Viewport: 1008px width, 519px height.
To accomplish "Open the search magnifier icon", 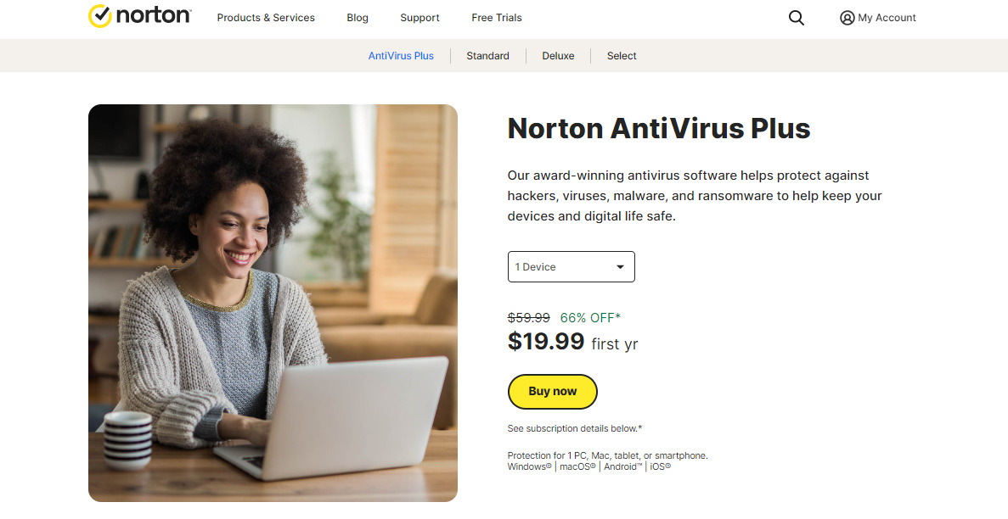I will (x=796, y=18).
